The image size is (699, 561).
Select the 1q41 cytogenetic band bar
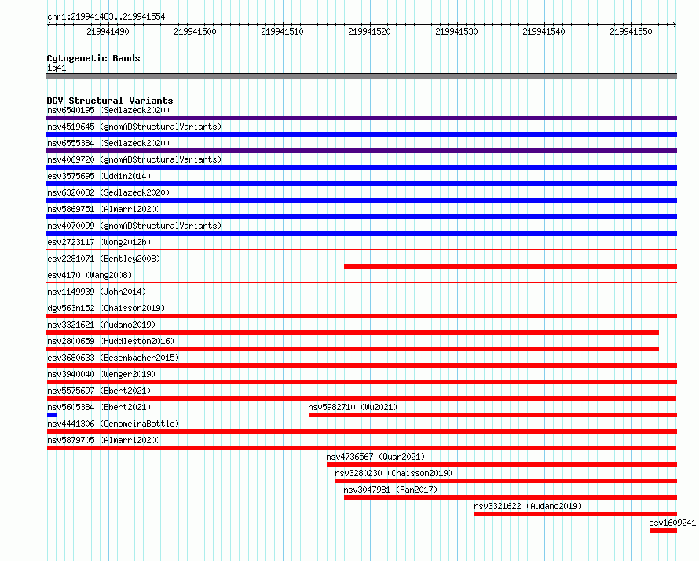click(361, 76)
